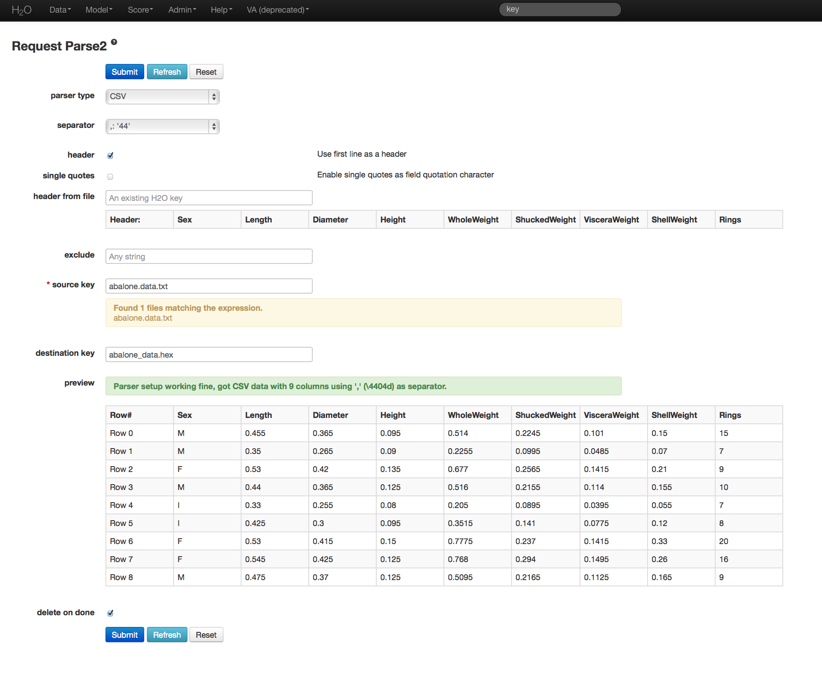Open the VA (deprecated) menu

click(x=278, y=10)
